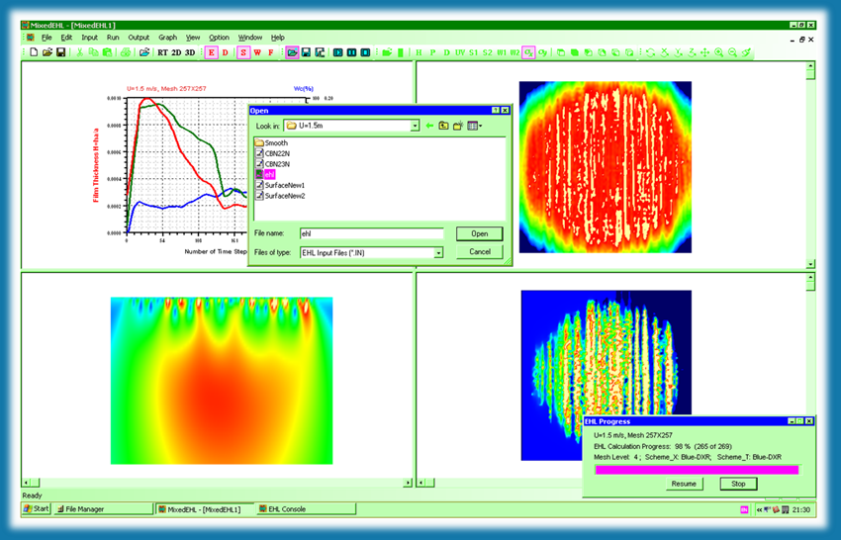The height and width of the screenshot is (540, 841).
Task: Click the New document toolbar icon
Action: tap(34, 52)
